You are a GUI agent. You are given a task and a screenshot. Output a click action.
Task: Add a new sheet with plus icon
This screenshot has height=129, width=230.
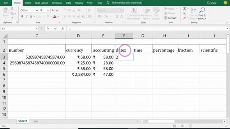pos(36,121)
